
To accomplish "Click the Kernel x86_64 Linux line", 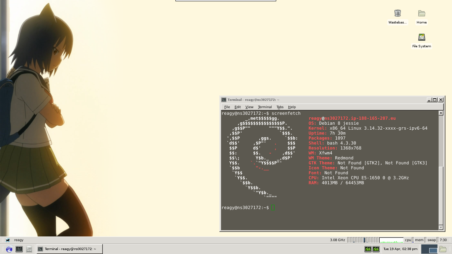I will [x=368, y=128].
